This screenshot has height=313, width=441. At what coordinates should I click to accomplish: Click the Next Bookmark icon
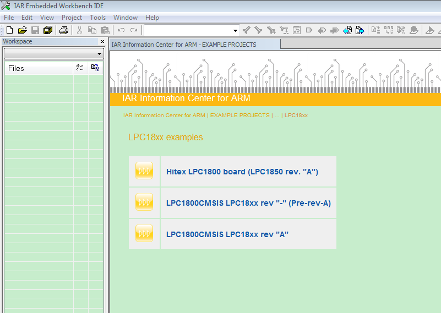tap(334, 30)
